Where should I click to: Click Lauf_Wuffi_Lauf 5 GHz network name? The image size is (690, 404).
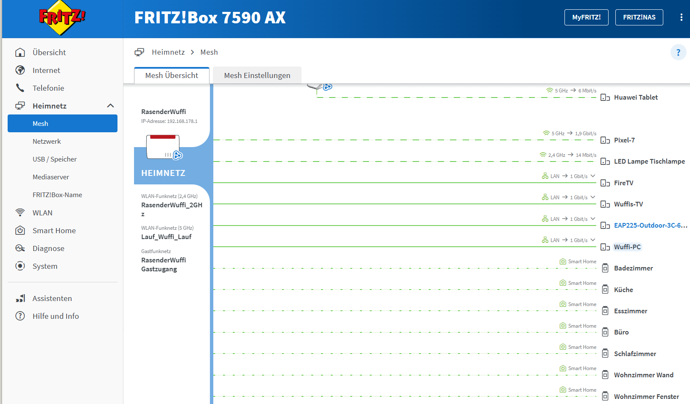coord(166,237)
